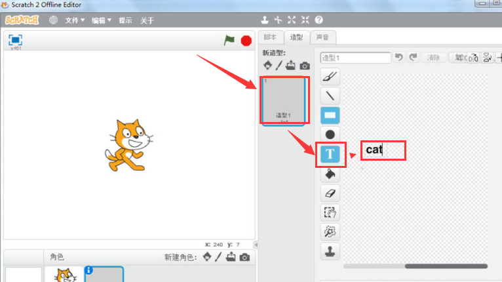Viewport: 502px width, 282px height.
Task: Select the Fill bucket tool
Action: pos(330,174)
